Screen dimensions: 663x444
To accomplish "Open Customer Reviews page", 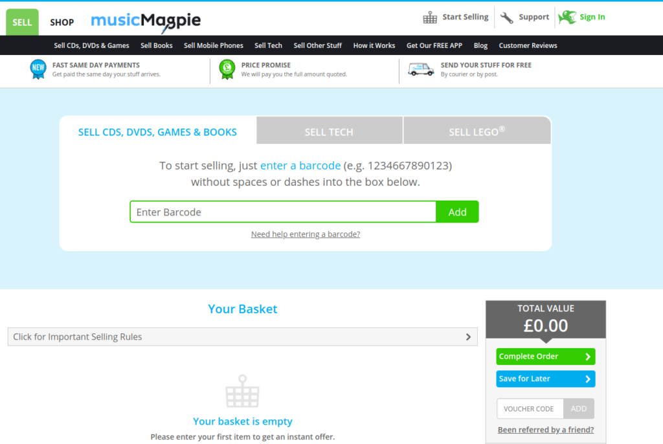I will (528, 46).
